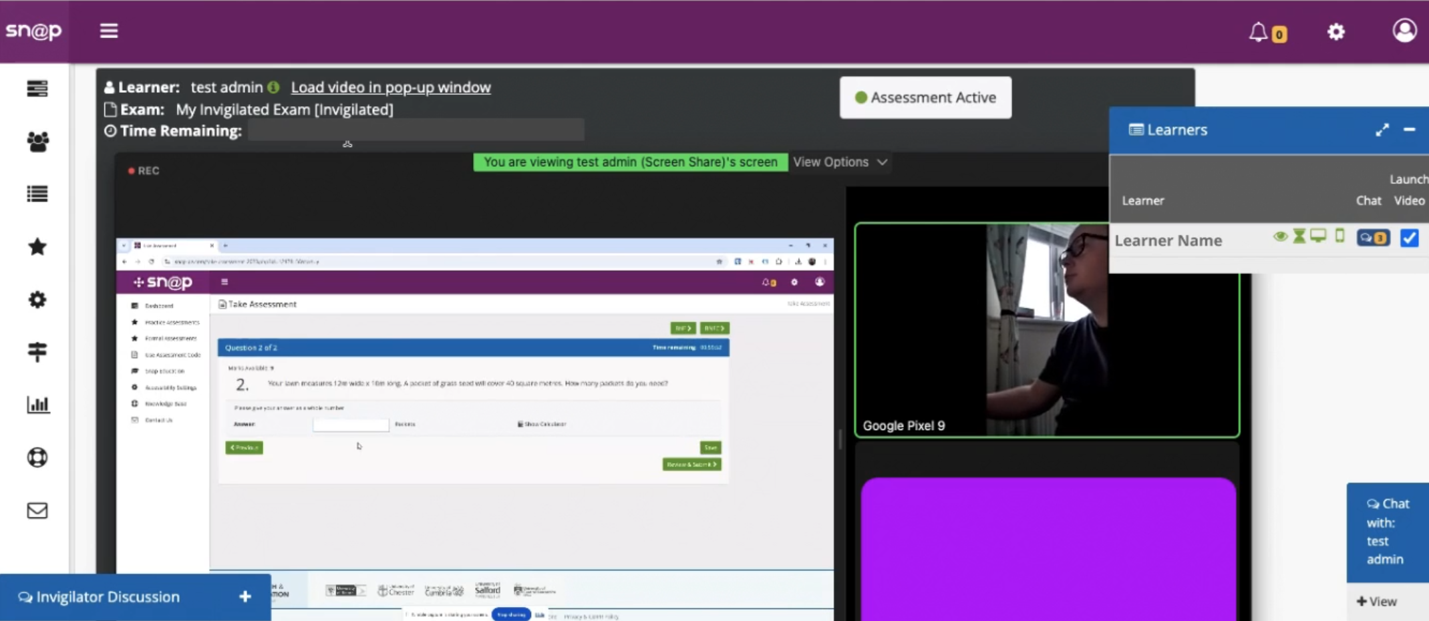This screenshot has width=1429, height=621.
Task: Open settings gear in the top bar
Action: tap(1335, 31)
